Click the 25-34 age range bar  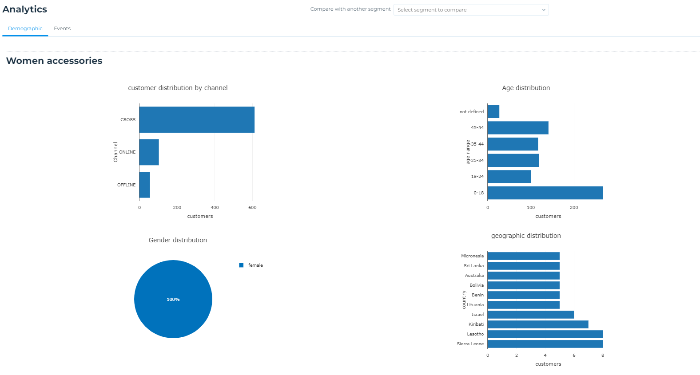pyautogui.click(x=513, y=160)
